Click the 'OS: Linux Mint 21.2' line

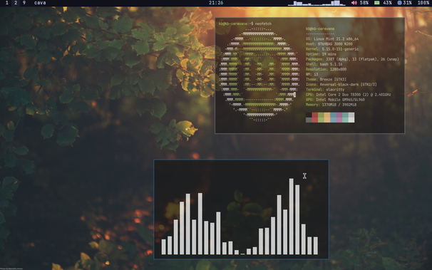tap(332, 38)
